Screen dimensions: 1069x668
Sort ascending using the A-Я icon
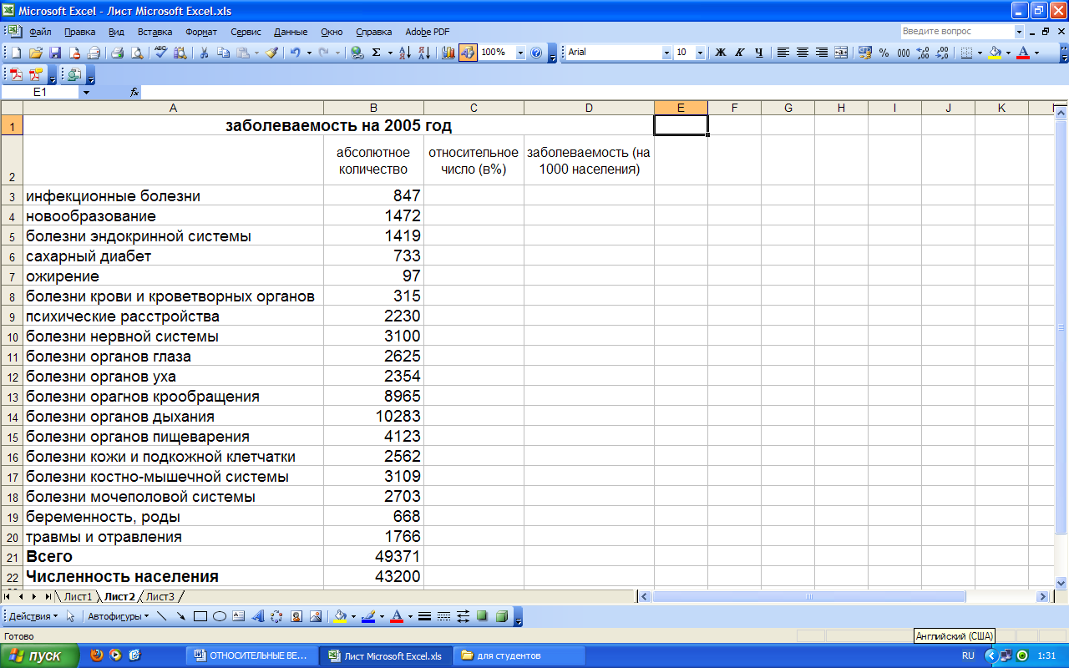pyautogui.click(x=404, y=53)
